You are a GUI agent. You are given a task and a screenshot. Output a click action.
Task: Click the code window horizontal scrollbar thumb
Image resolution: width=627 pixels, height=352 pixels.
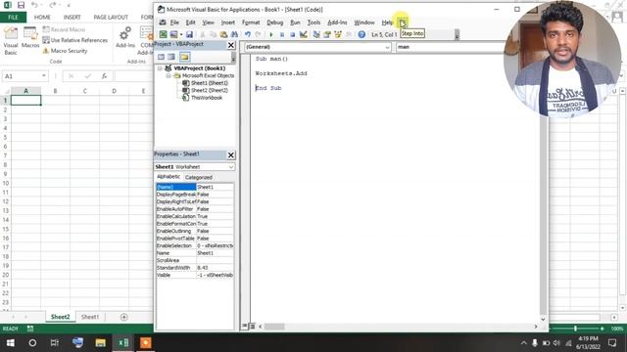[274, 327]
